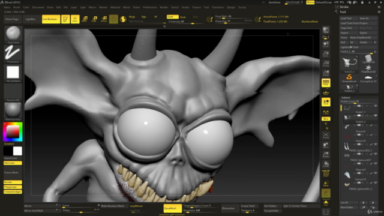The height and width of the screenshot is (216, 384).
Task: Click the DynaMesh button
Action: tap(173, 208)
